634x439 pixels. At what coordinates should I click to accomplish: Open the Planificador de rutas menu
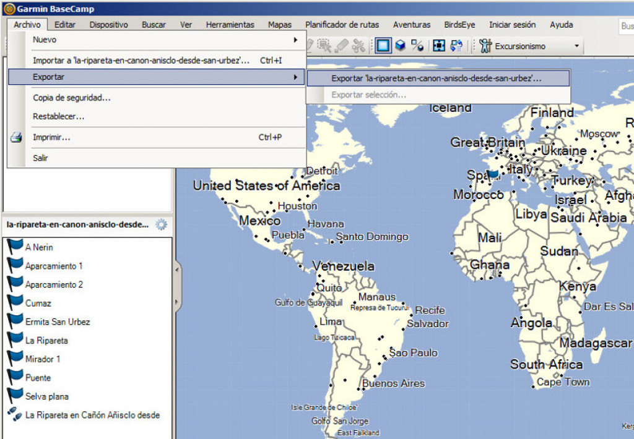[342, 25]
